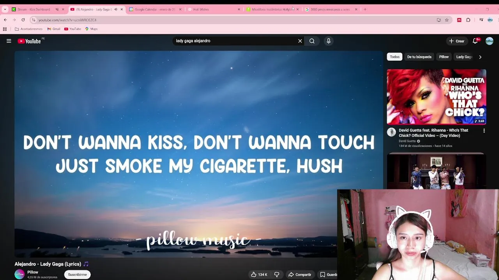
Task: Open options menu for Who's That Chick video
Action: (x=484, y=131)
